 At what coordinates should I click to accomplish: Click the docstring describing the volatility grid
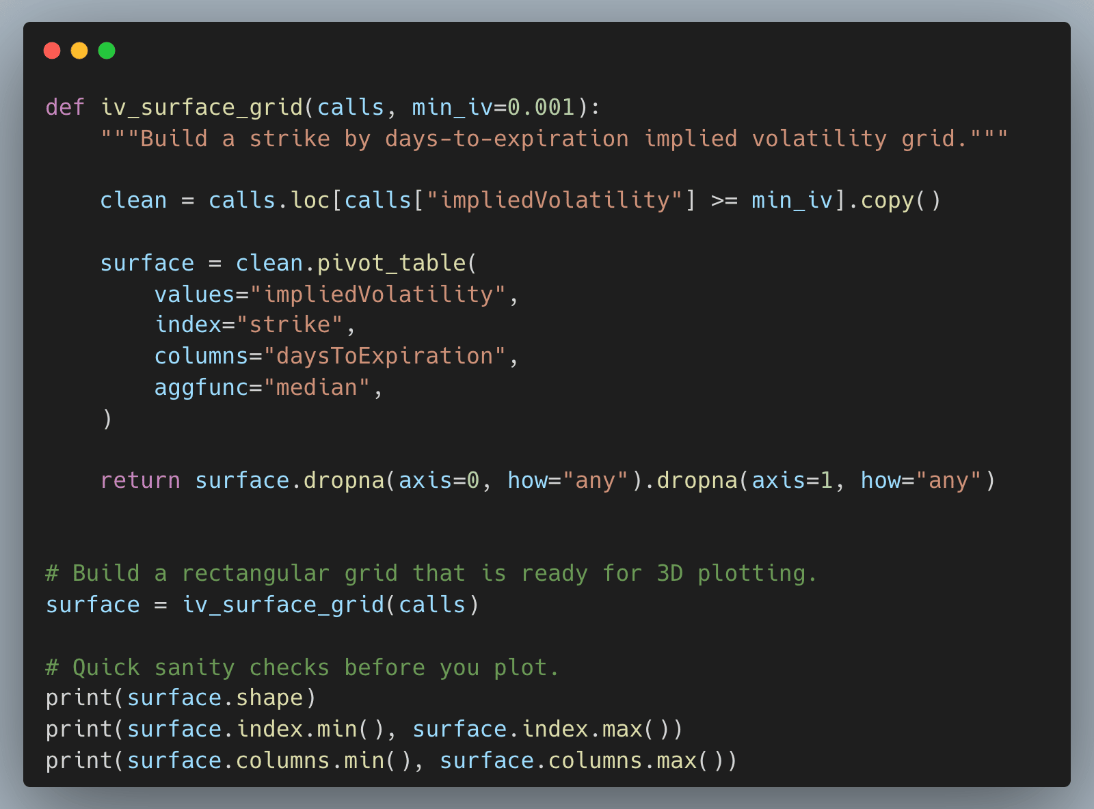click(x=554, y=139)
